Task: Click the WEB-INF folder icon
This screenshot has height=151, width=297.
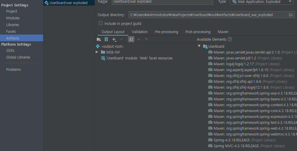Action: (103, 52)
